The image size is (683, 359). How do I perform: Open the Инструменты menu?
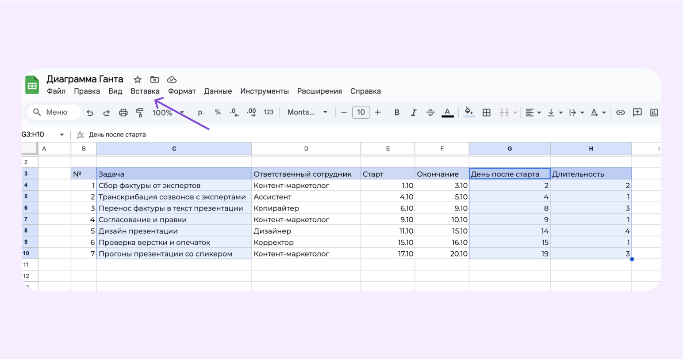(265, 91)
